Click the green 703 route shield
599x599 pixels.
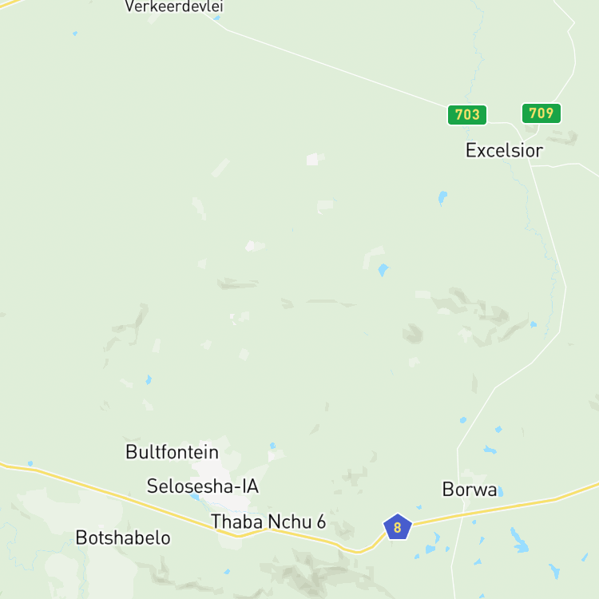coord(467,114)
